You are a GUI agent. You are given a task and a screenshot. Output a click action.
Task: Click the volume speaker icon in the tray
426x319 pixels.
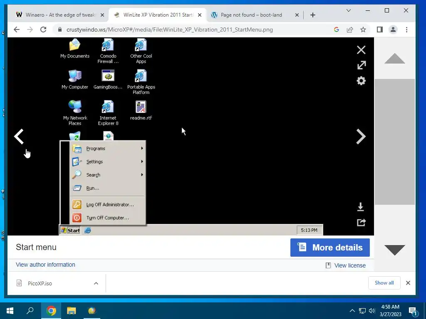372,311
